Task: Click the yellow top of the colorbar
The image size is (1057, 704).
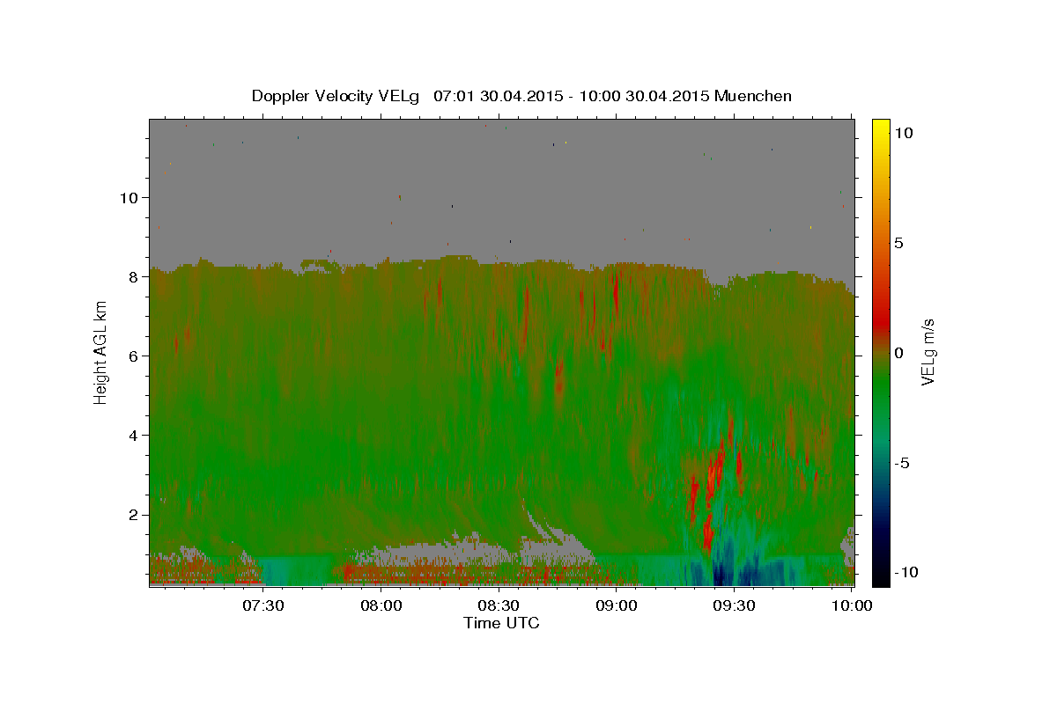Action: click(881, 125)
